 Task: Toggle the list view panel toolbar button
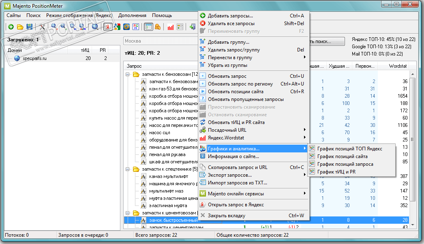148,27
